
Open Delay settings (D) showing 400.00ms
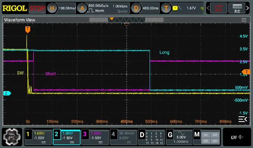coord(145,8)
